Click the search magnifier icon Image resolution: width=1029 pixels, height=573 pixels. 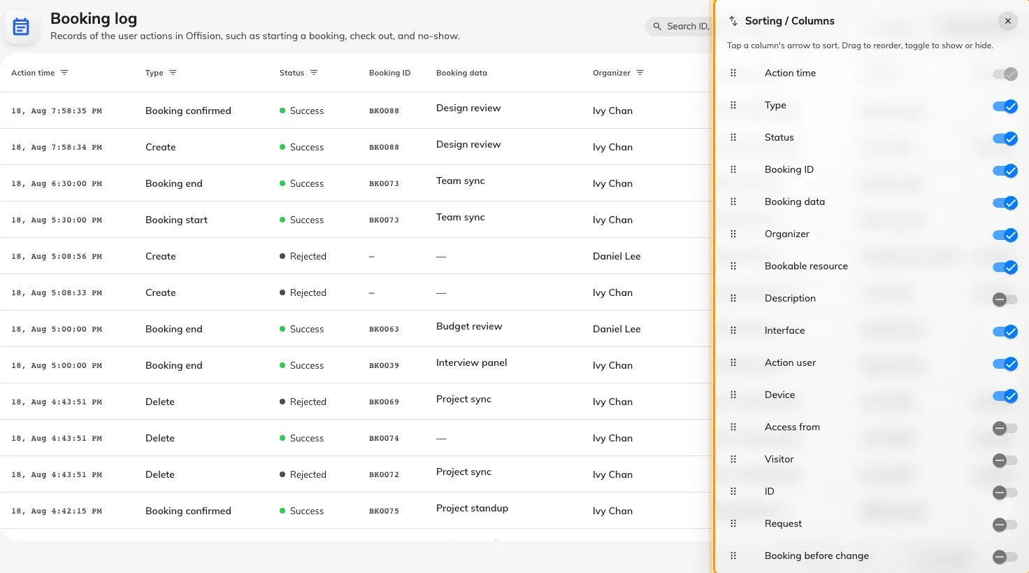pos(657,27)
